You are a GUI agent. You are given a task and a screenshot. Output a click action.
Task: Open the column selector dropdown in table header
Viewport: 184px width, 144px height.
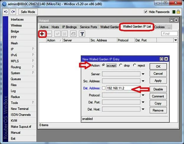click(x=176, y=40)
